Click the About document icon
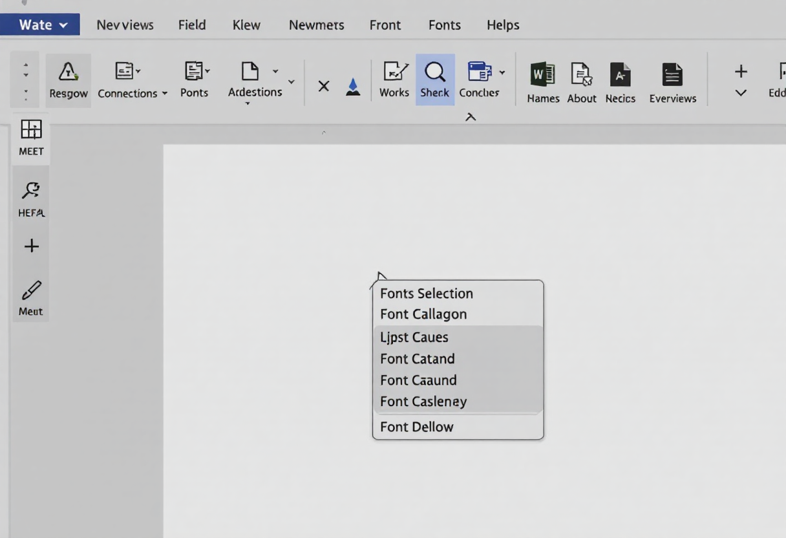 point(582,74)
